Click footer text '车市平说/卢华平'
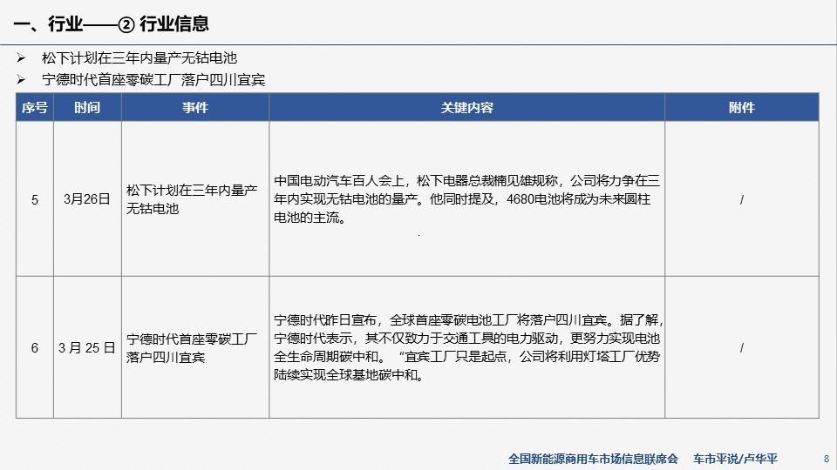Viewport: 837px width, 470px height. (x=735, y=459)
